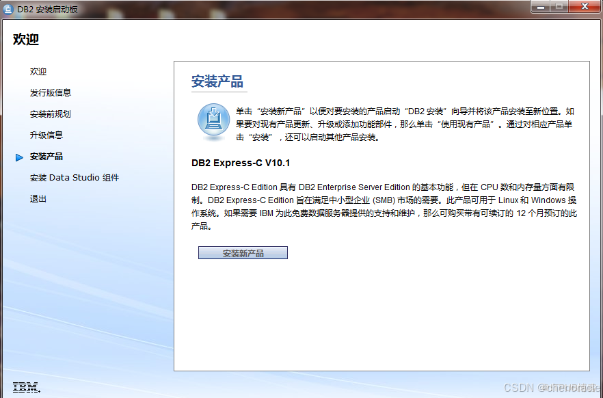Go to 升级信息 in the sidebar
The height and width of the screenshot is (398, 603).
pyautogui.click(x=46, y=135)
